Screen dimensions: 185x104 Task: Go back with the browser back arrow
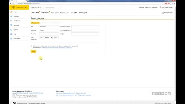[10, 3]
